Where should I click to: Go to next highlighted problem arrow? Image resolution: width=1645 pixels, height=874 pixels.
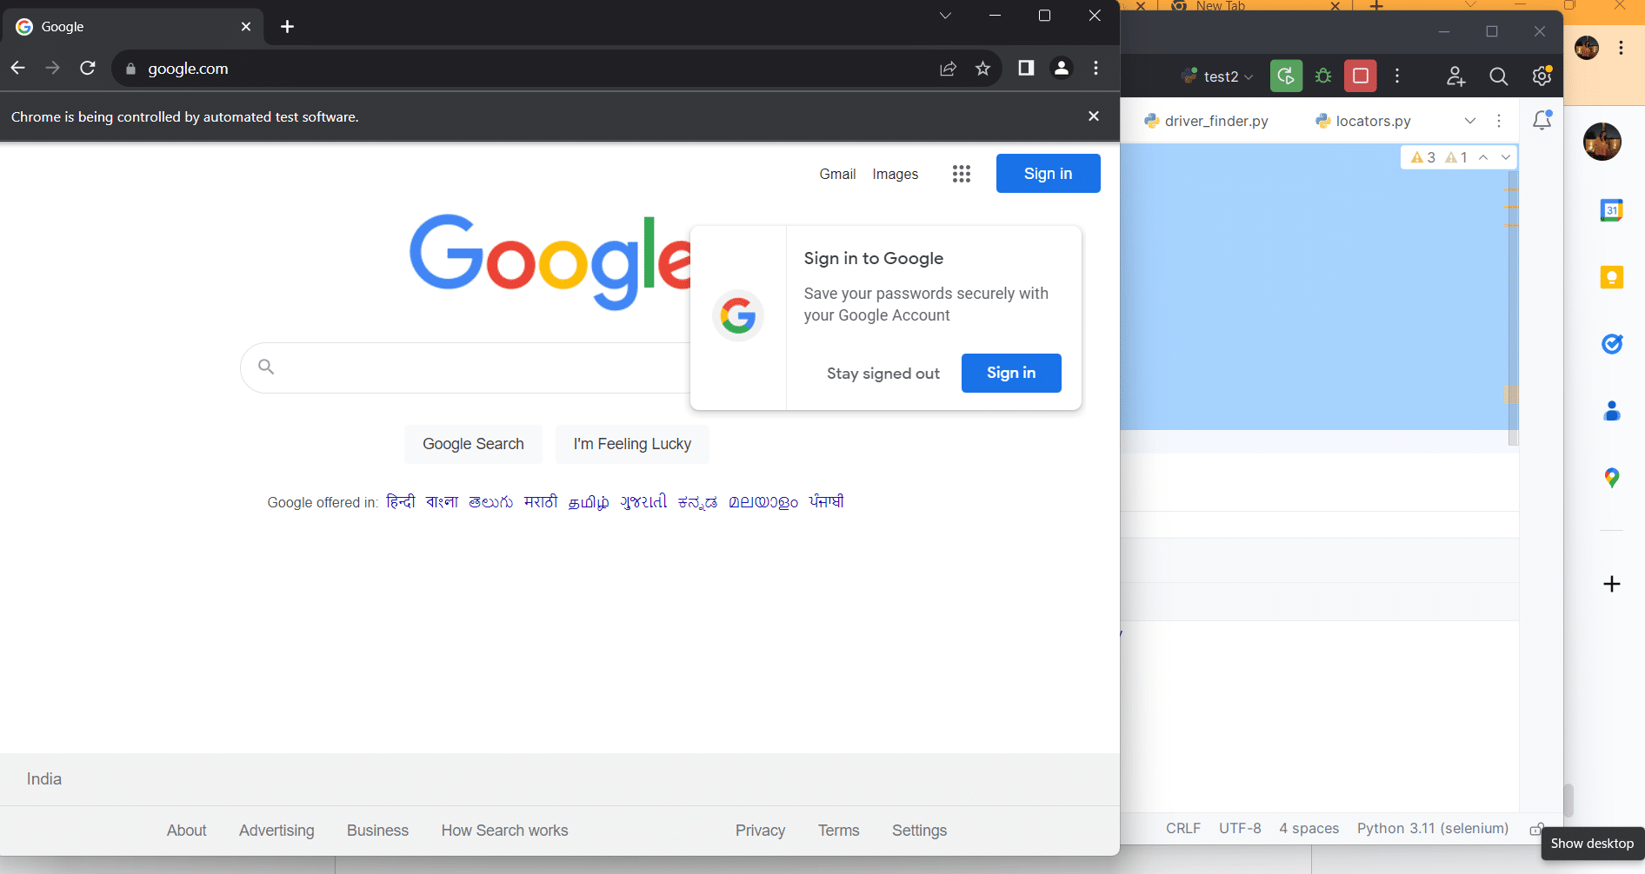click(x=1505, y=157)
